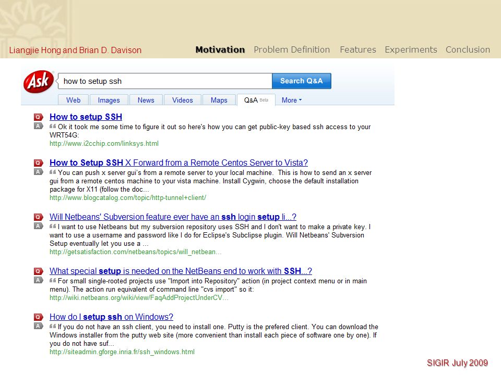Open the Videos tab

[x=183, y=100]
